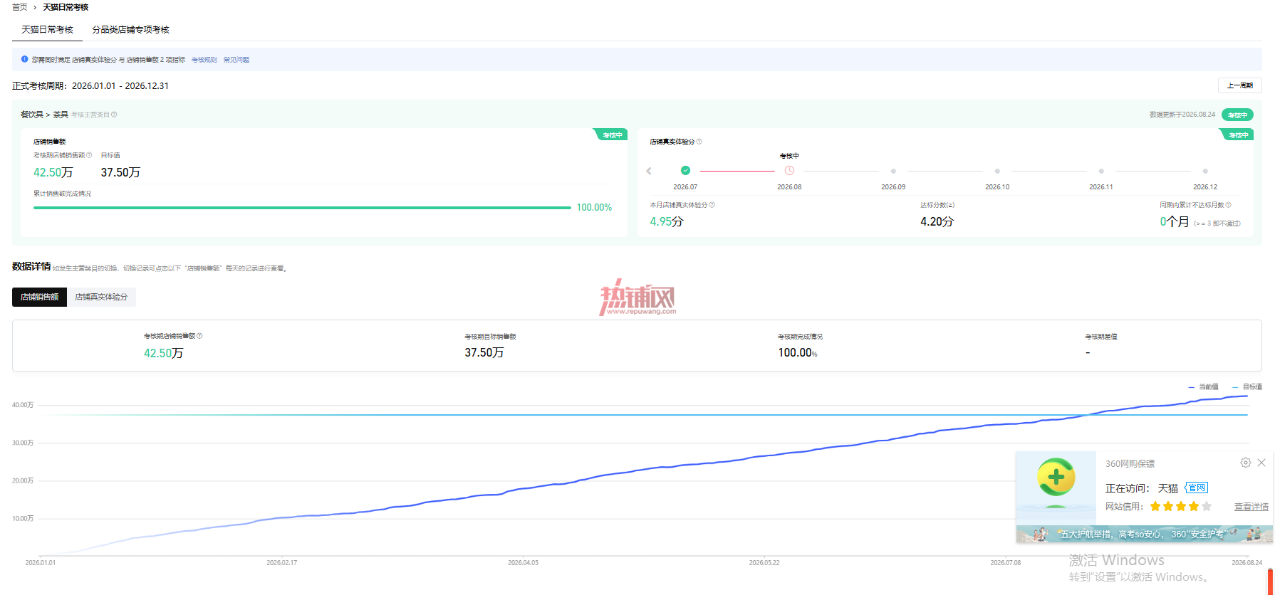Select 店铺真实体验分 data detail toggle
This screenshot has height=595, width=1275.
pyautogui.click(x=101, y=297)
